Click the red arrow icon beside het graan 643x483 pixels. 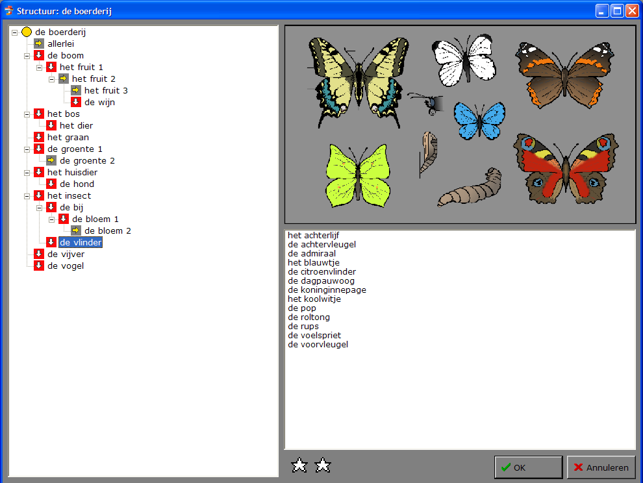tap(39, 137)
